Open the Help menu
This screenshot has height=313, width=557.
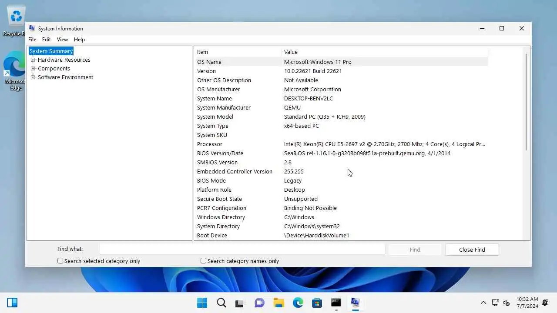79,39
